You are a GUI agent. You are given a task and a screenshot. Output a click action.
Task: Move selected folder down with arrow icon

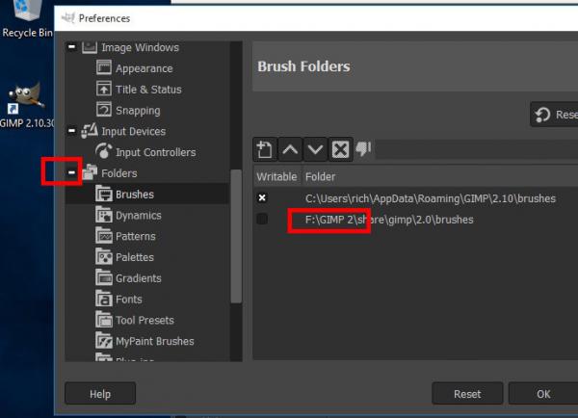coord(315,149)
